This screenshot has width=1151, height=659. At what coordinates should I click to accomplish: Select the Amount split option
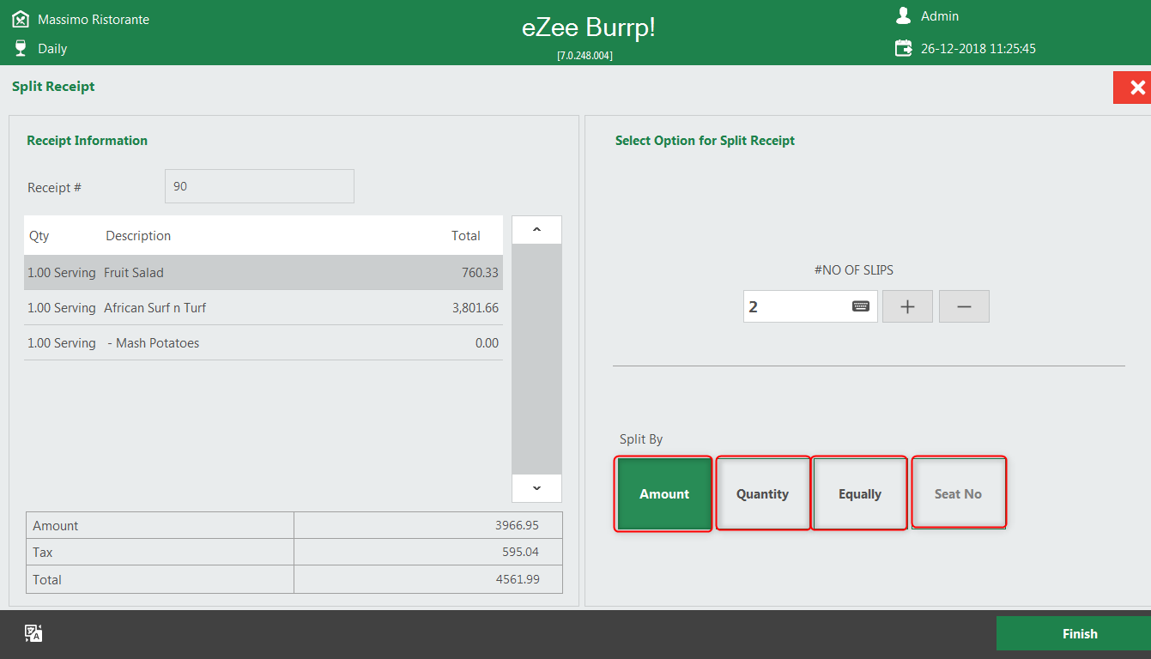click(664, 494)
